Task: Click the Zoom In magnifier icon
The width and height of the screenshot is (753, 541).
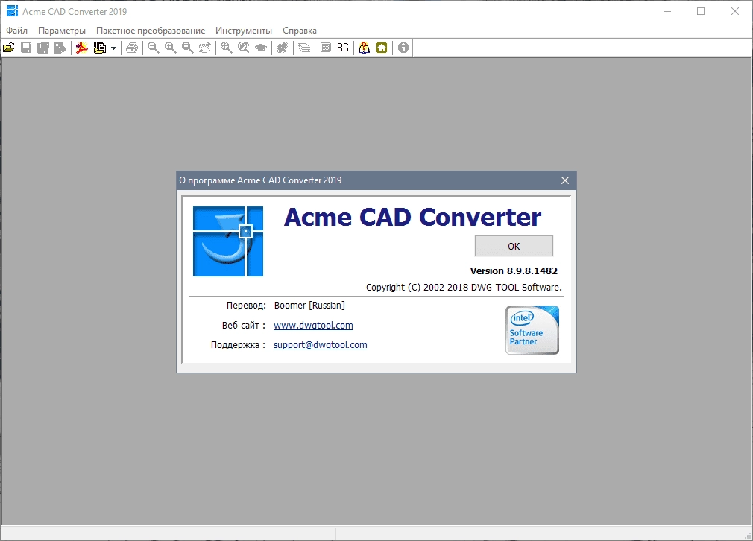Action: point(171,48)
